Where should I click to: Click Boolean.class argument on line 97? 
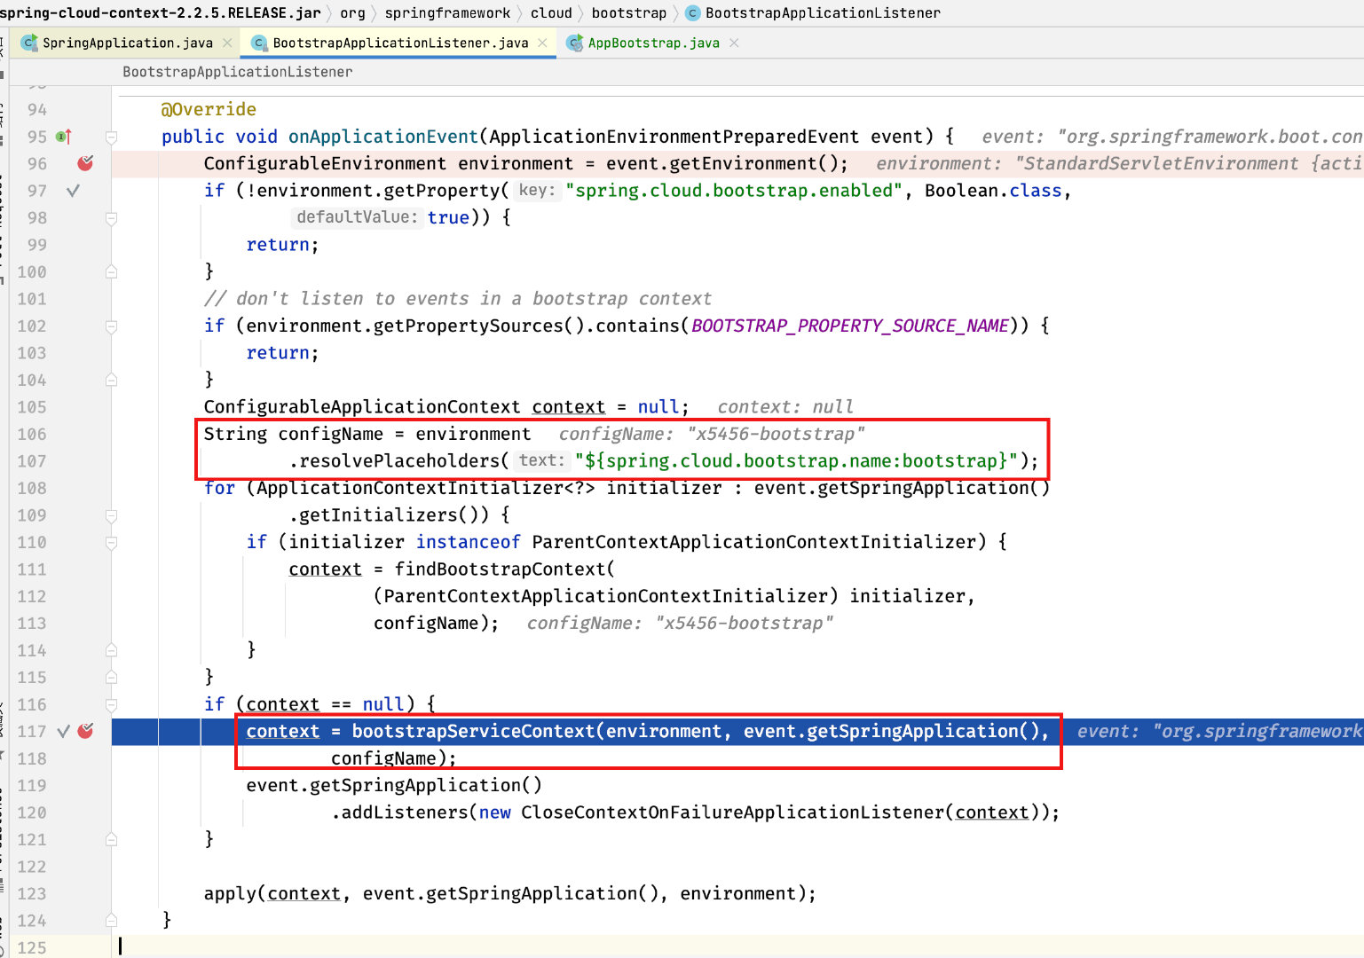(x=993, y=191)
